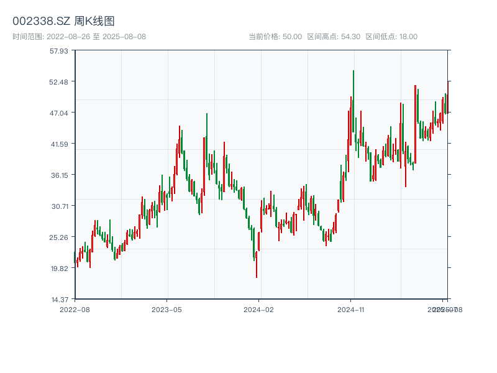Click the y-axis value 52.48

coord(58,82)
